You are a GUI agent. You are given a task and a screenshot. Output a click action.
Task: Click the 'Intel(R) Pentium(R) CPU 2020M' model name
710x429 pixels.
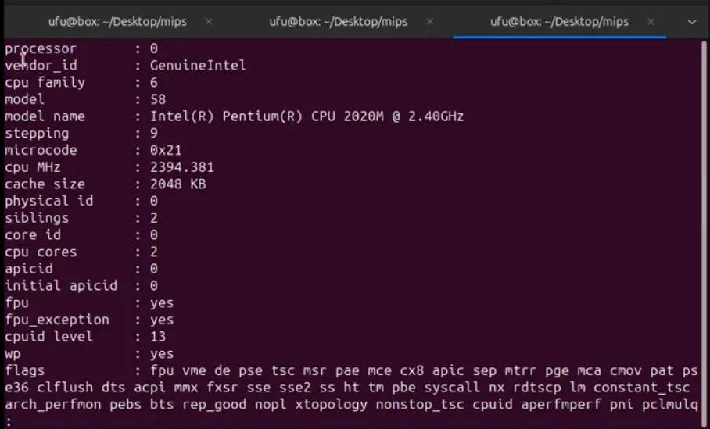click(267, 116)
